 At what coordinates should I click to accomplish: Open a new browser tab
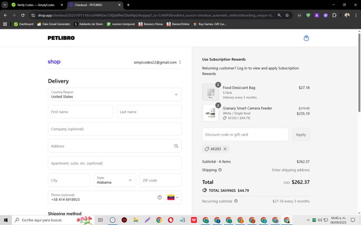[128, 5]
